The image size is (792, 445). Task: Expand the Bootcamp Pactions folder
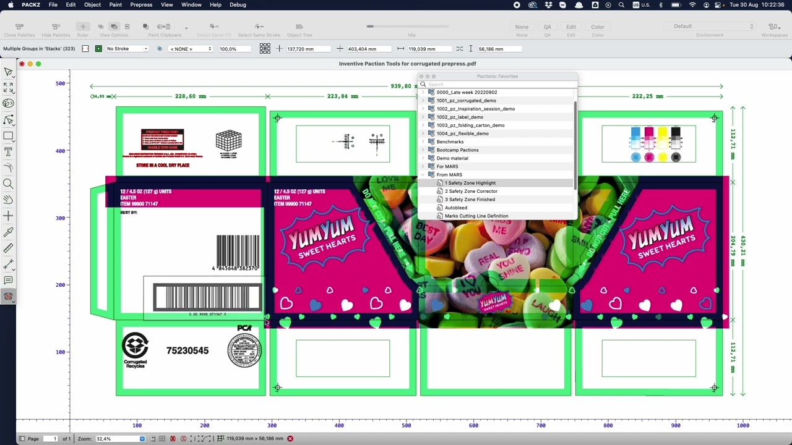(423, 150)
